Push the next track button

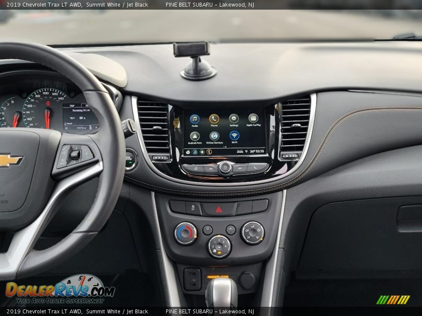(x=240, y=168)
